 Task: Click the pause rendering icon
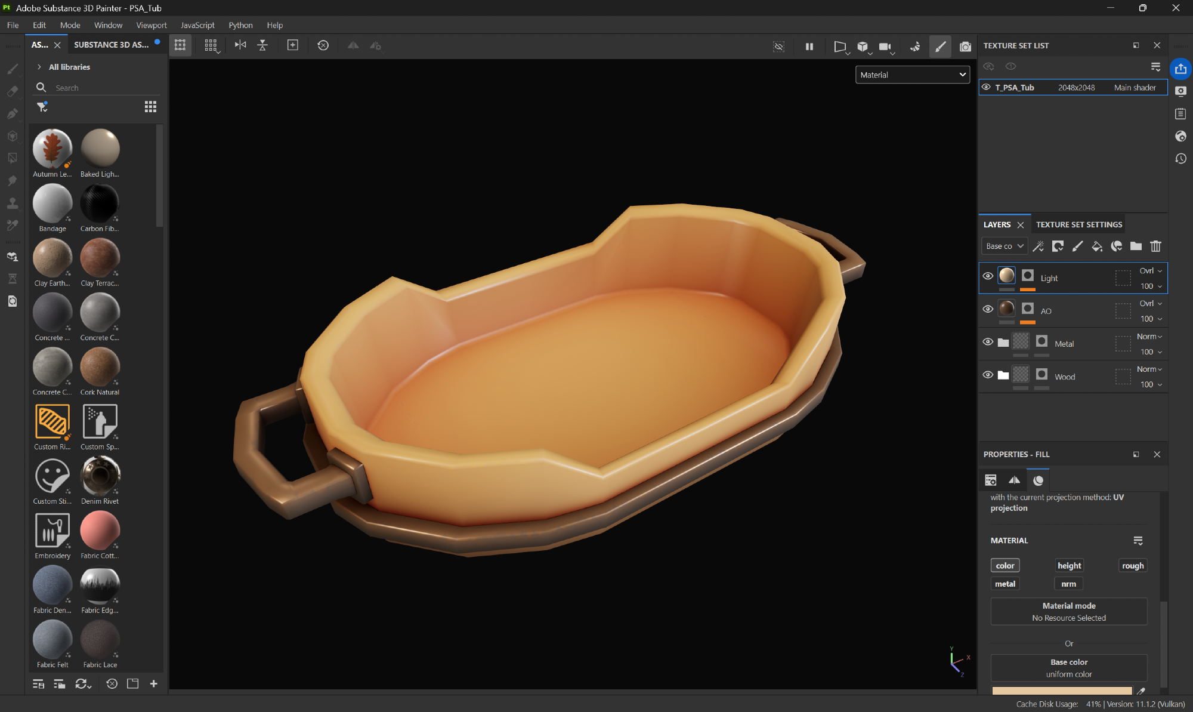point(809,46)
